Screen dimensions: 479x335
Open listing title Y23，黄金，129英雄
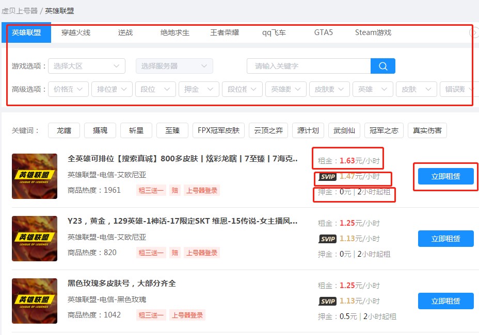(x=182, y=221)
